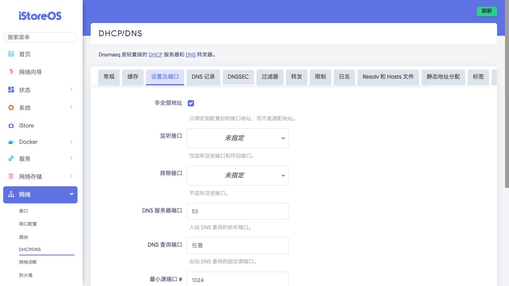Open the DHCP hyperlink in description
This screenshot has width=509, height=286.
[x=155, y=54]
